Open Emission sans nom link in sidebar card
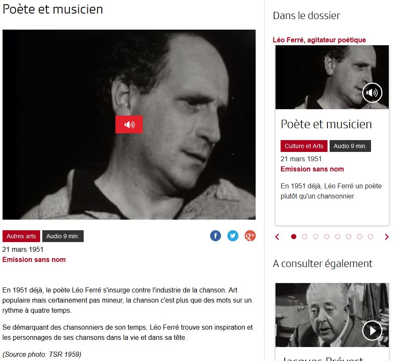This screenshot has height=361, width=393. (x=312, y=169)
